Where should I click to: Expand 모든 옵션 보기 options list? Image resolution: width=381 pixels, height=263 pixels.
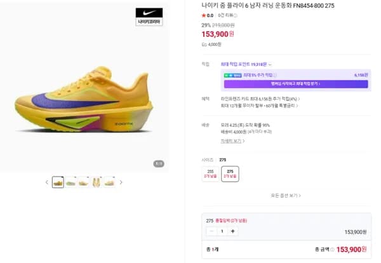pos(285,196)
